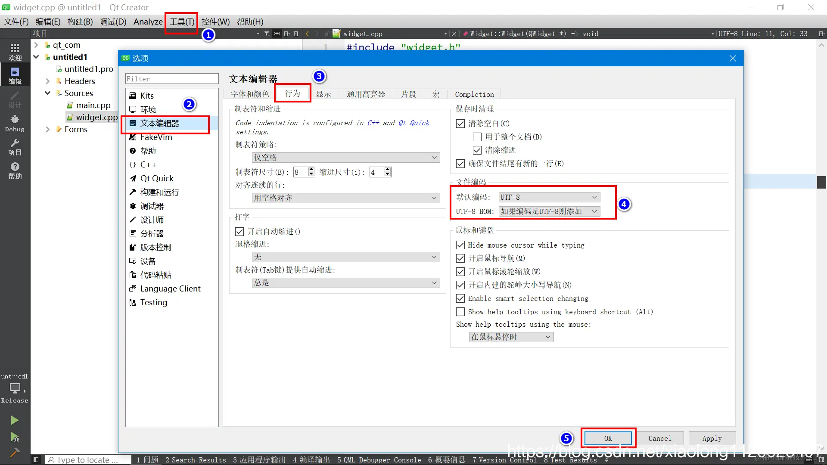Open the default encoding UTF-8 dropdown
The image size is (827, 465).
(549, 197)
